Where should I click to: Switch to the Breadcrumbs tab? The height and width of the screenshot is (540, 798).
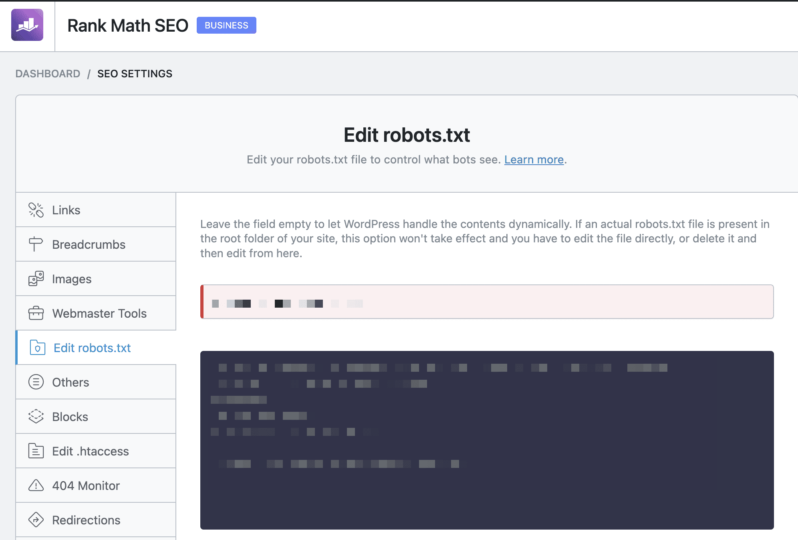(89, 244)
